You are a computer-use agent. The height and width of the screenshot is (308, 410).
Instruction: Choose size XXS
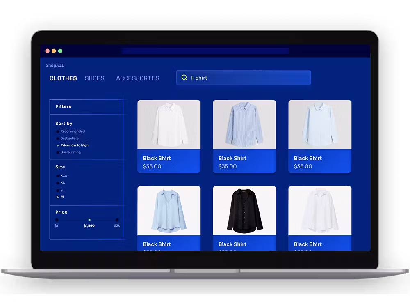[61, 176]
